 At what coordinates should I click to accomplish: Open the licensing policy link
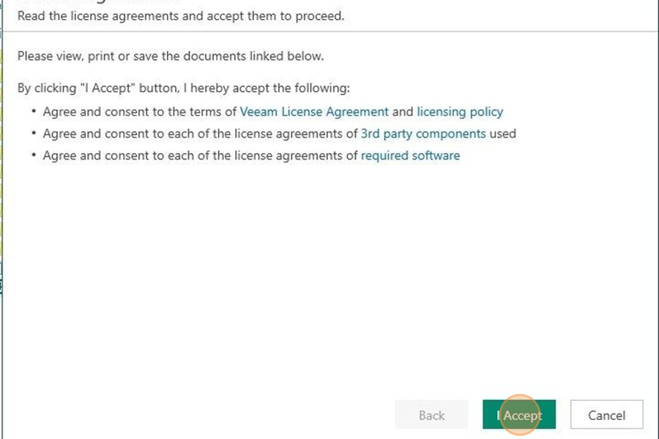pos(460,112)
